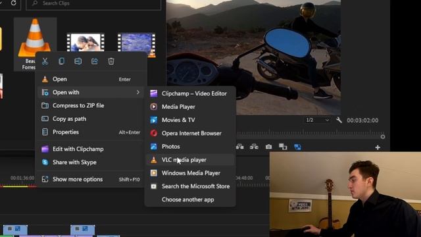The image size is (421, 237).
Task: Click the monitor time ruler zoom handle
Action: click(x=383, y=137)
